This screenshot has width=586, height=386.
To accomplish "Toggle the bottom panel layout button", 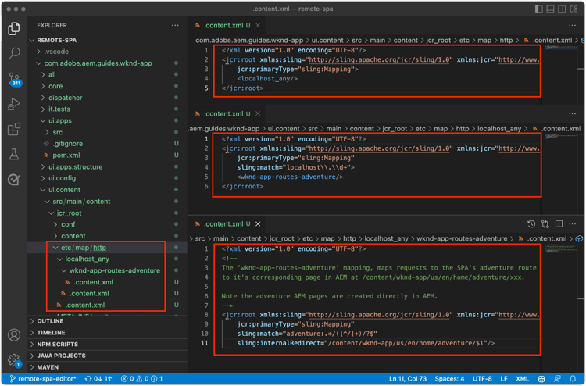I will pos(552,9).
